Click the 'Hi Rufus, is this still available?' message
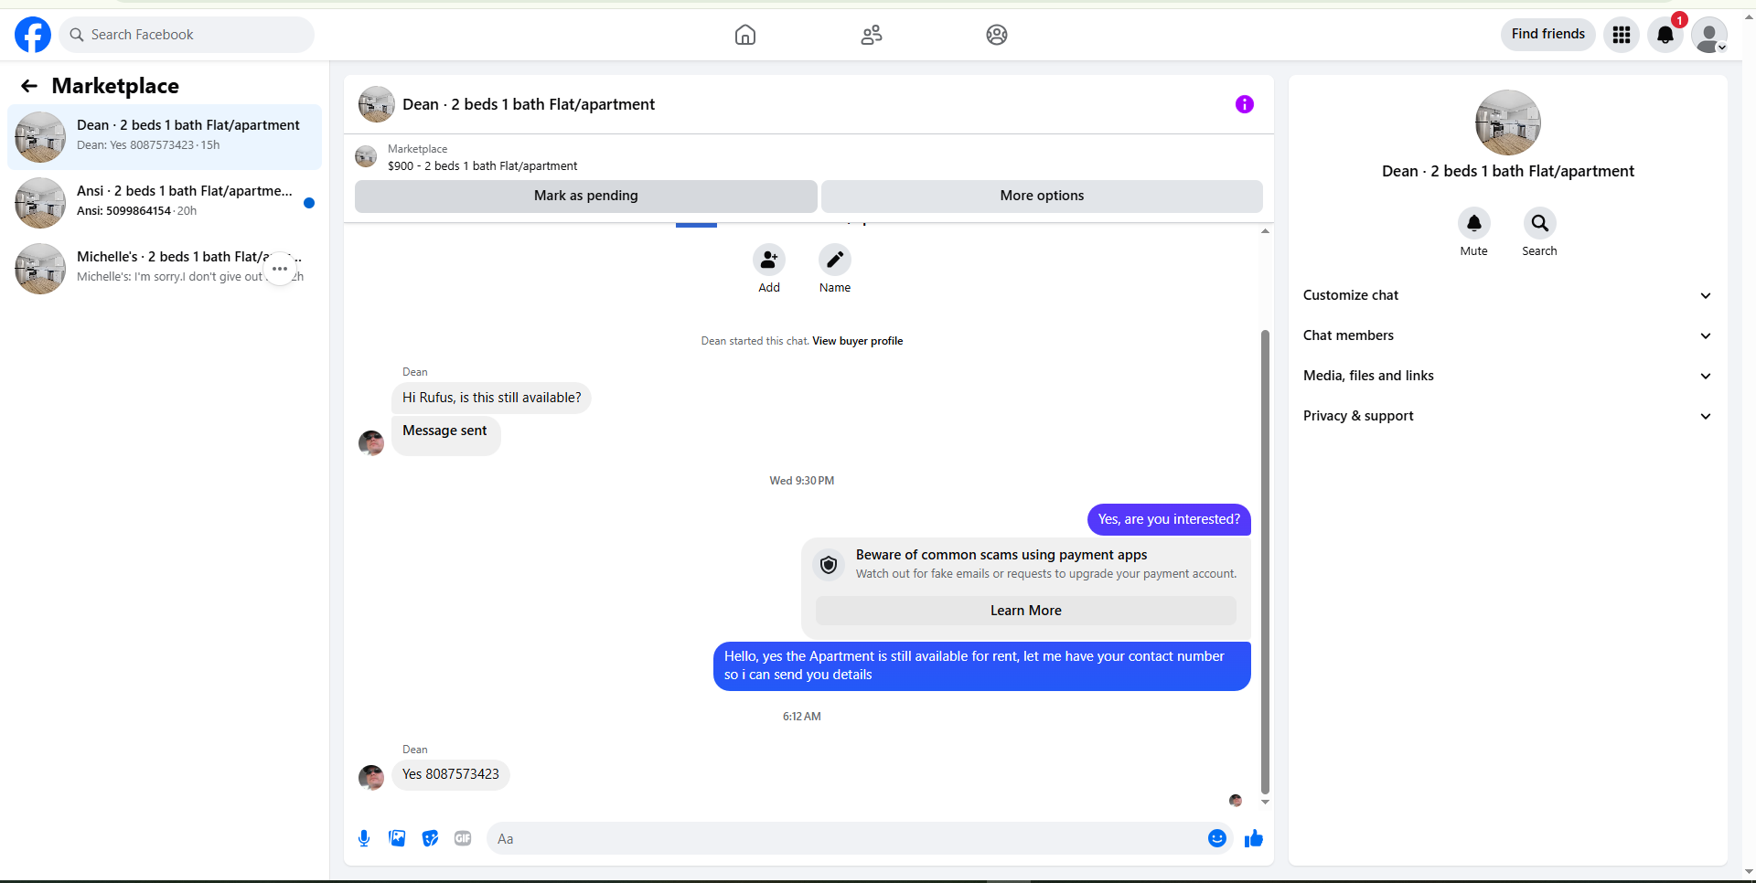 pyautogui.click(x=492, y=398)
